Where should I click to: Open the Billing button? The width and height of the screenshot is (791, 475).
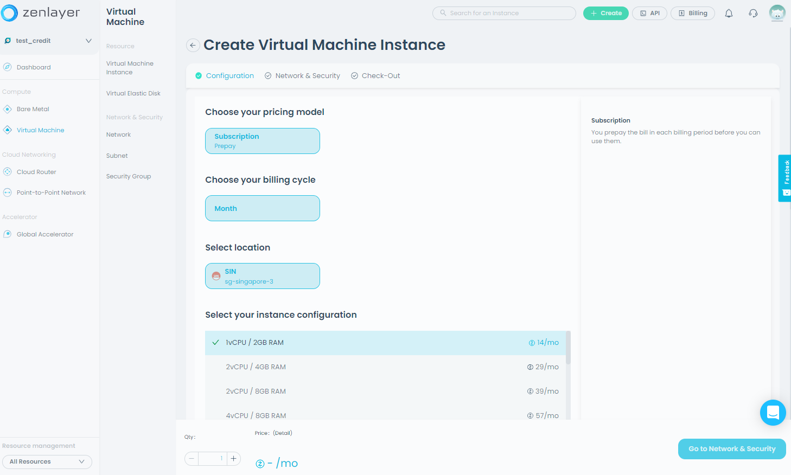(693, 13)
